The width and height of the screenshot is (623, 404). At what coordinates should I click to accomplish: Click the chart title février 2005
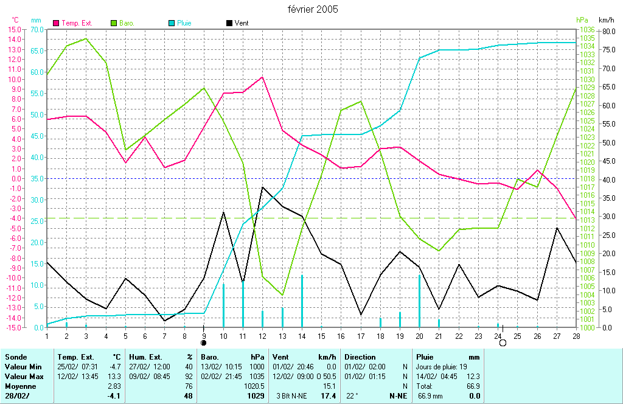pos(313,9)
